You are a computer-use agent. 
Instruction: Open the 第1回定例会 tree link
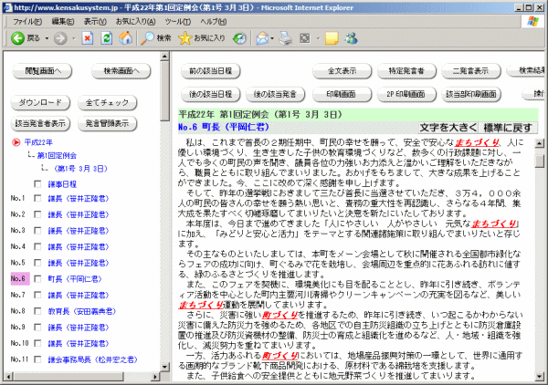[57, 156]
